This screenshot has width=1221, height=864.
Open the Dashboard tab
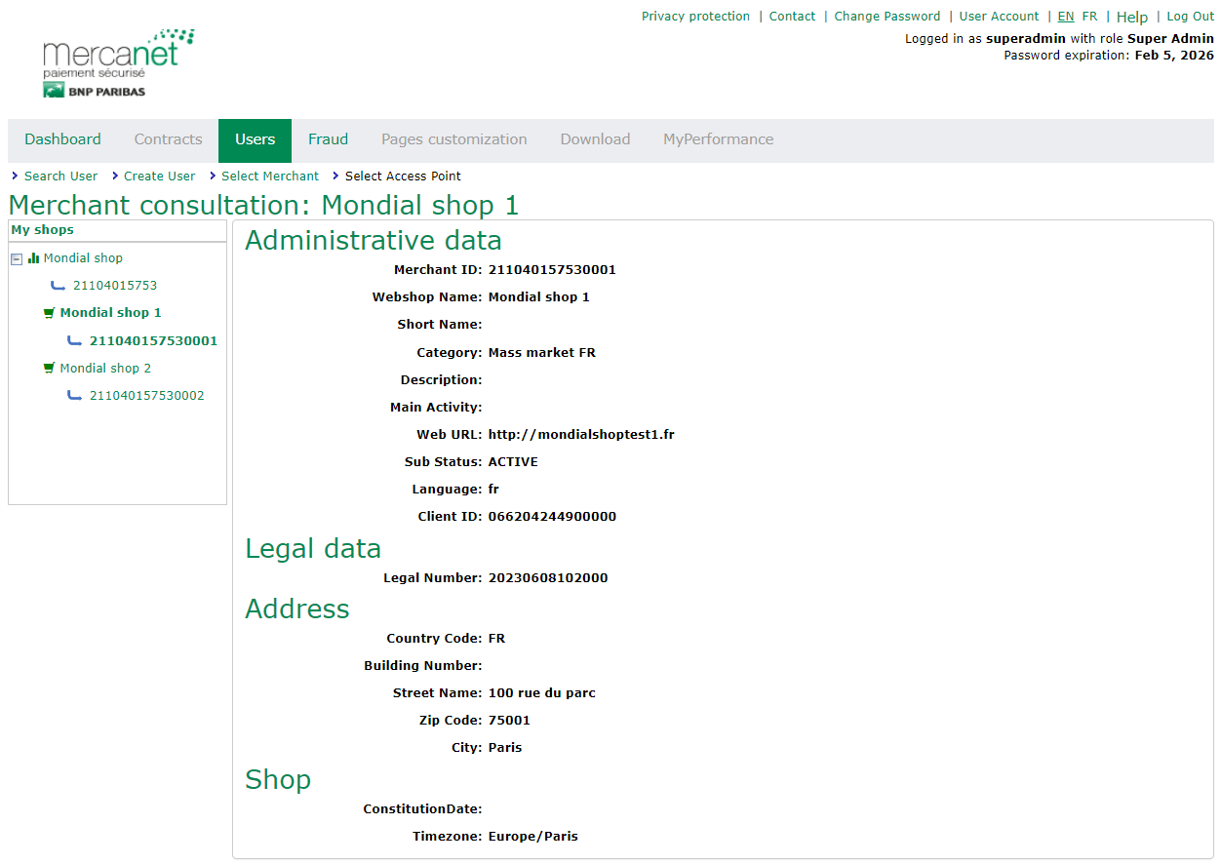click(62, 139)
